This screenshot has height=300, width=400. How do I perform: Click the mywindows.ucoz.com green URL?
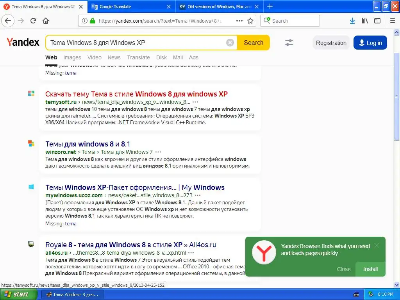(x=74, y=195)
